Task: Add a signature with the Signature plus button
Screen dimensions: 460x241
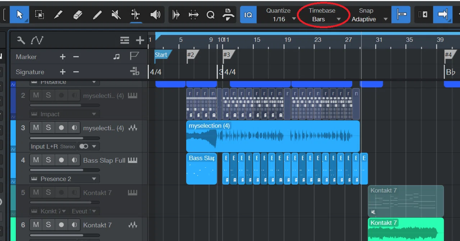Action: point(63,72)
